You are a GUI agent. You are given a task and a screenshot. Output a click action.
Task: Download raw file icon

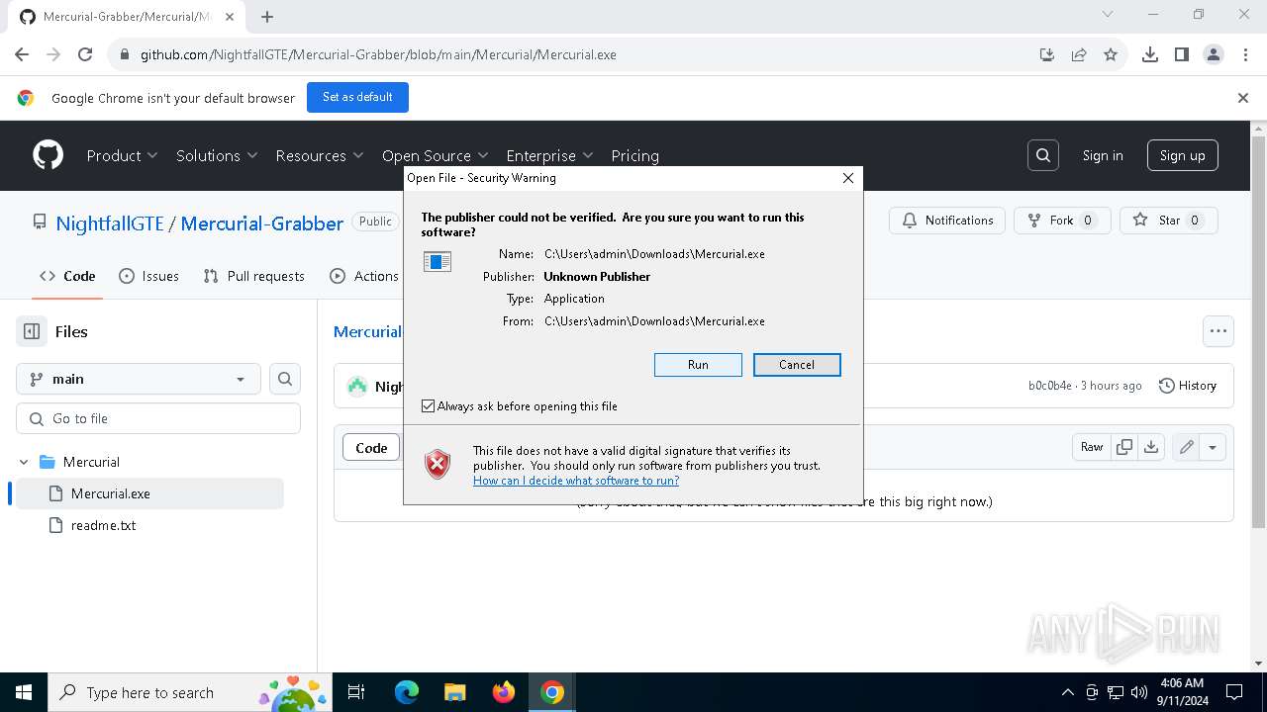tap(1151, 447)
